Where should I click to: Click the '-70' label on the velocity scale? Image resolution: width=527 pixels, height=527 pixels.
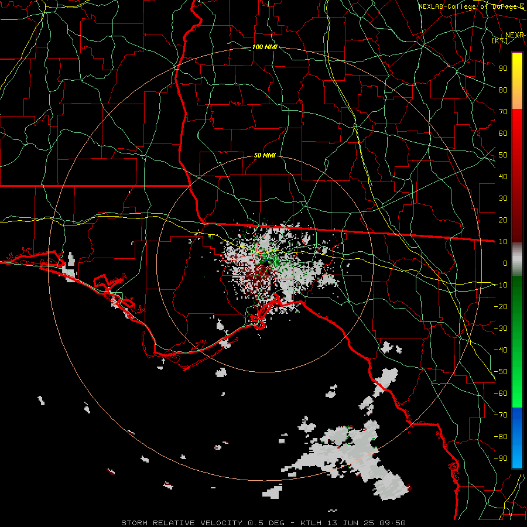(x=501, y=415)
